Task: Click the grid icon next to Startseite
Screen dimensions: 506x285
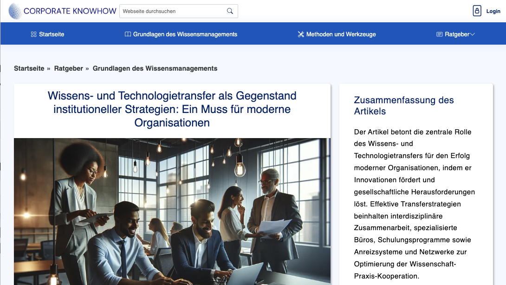Action: click(x=33, y=34)
